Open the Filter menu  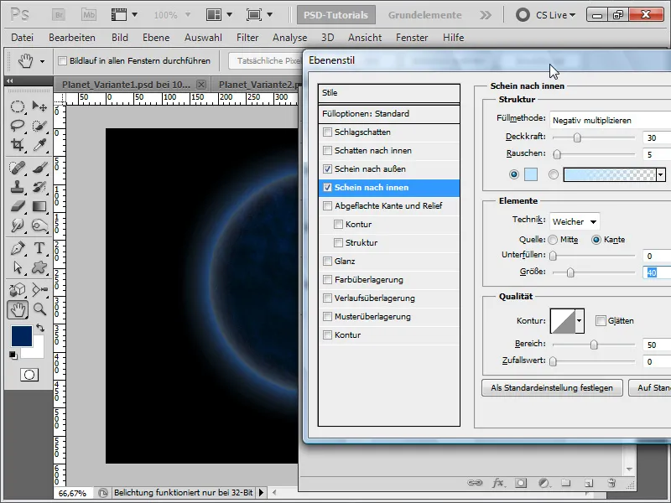[247, 38]
